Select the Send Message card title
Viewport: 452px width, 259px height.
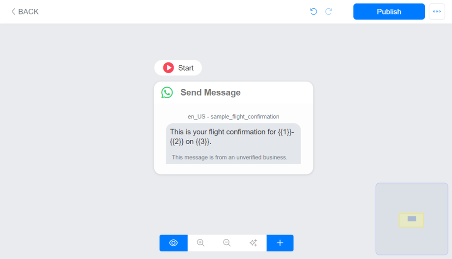pos(210,92)
